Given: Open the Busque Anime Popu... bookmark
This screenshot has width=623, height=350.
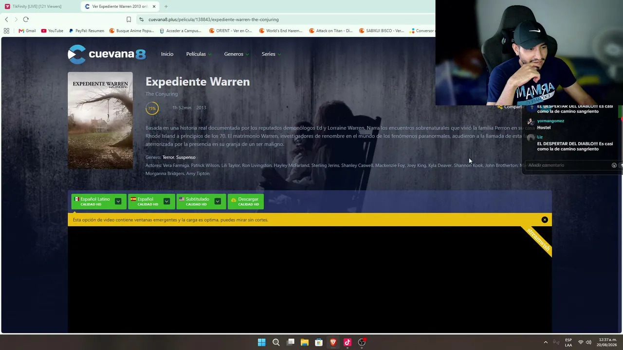Looking at the screenshot, I should point(131,31).
